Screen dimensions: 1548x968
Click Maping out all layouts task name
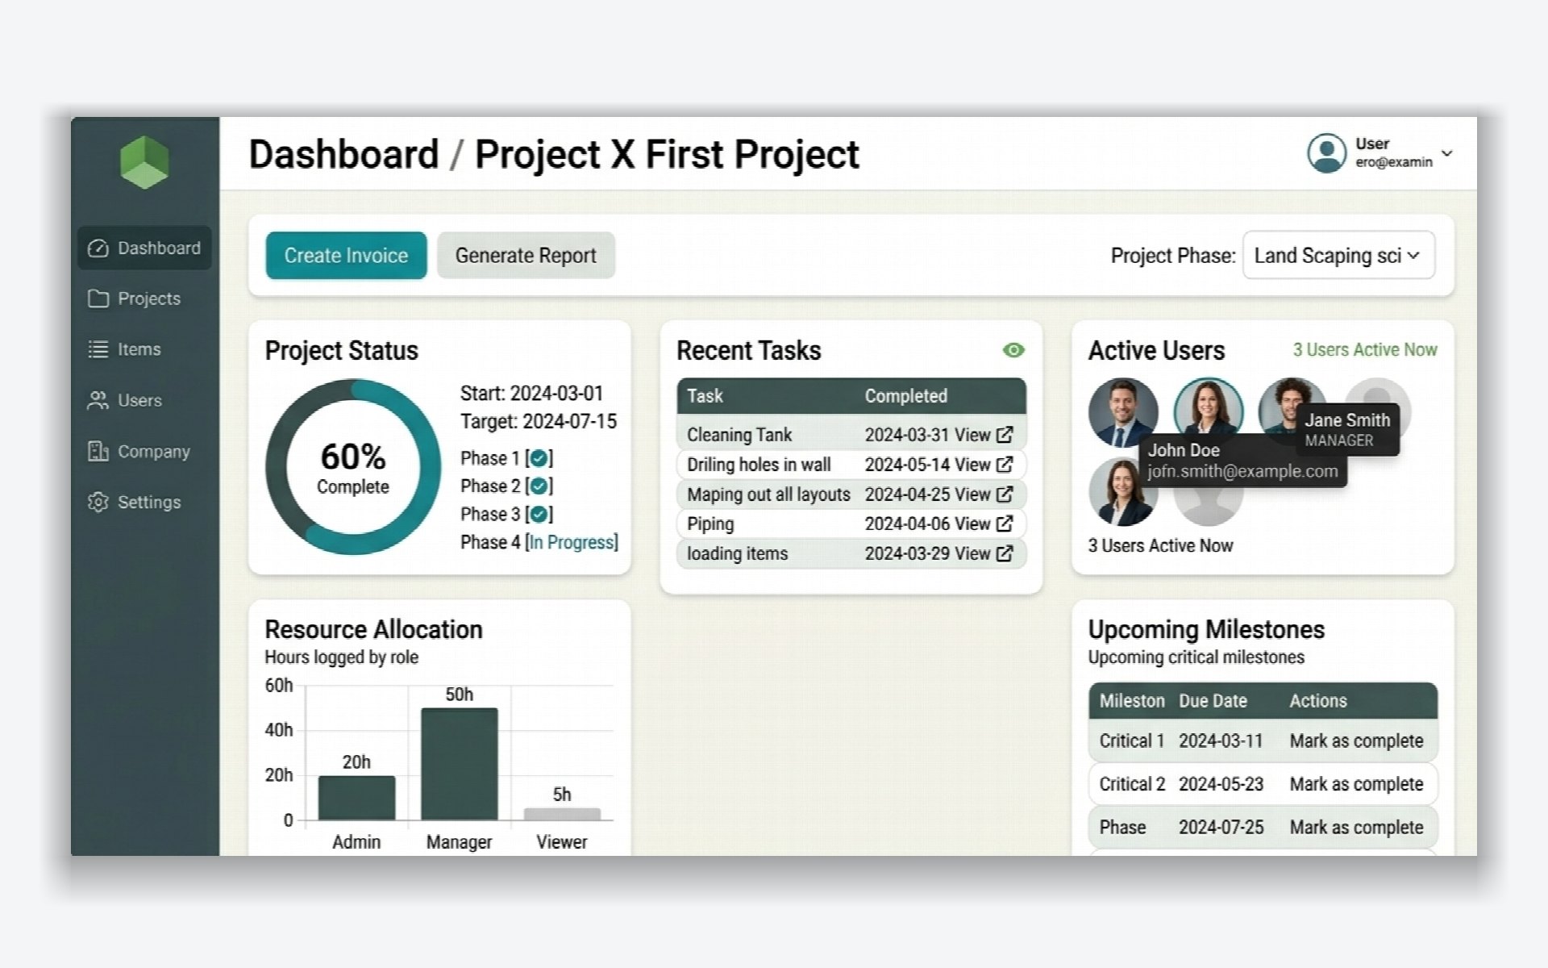coord(768,494)
